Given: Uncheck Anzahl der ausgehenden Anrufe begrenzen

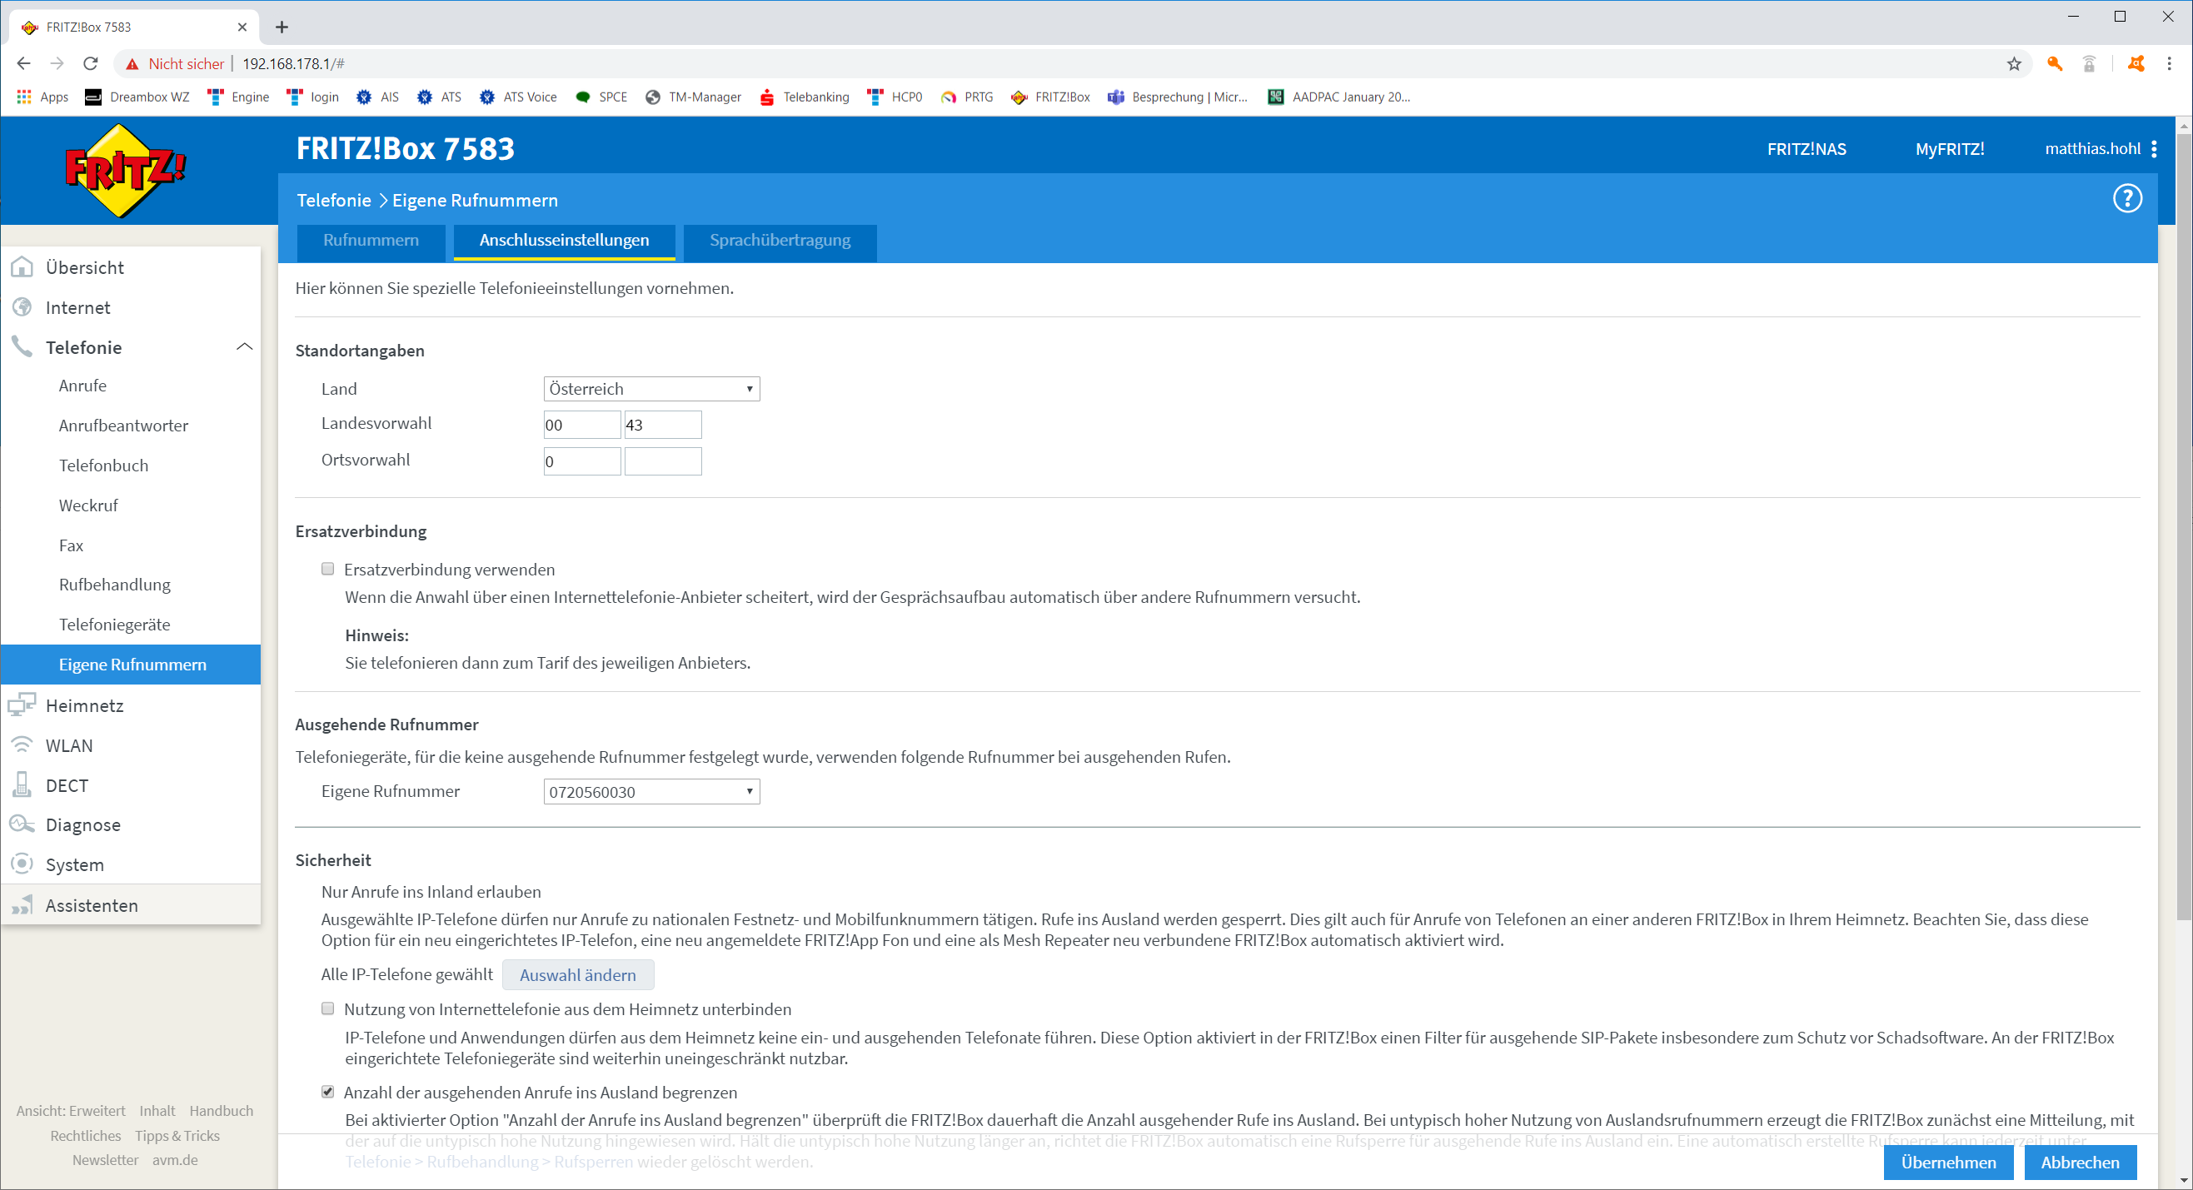Looking at the screenshot, I should tap(328, 1091).
